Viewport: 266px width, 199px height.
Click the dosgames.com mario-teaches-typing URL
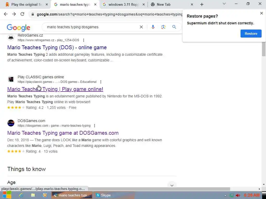click(54, 126)
